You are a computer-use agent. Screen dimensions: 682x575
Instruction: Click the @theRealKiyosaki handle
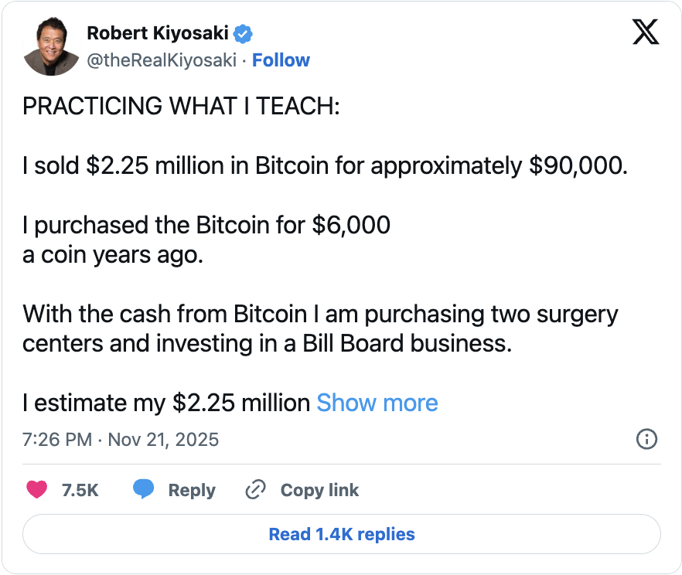tap(161, 60)
